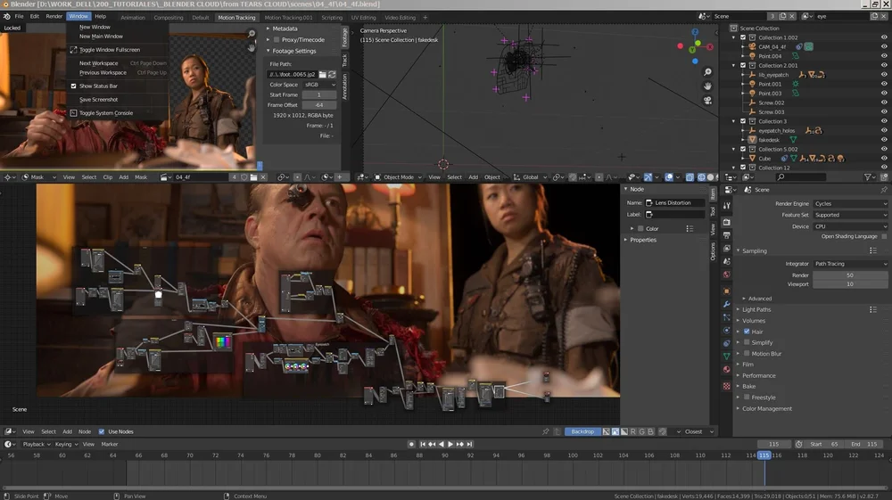Click the reload footage icon beside File Path
Screen dimensions: 892x500
click(x=333, y=74)
